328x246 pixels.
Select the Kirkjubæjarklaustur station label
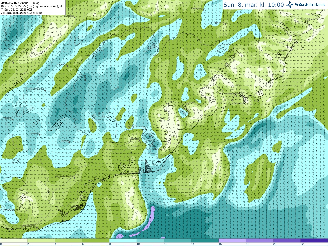(x=64, y=177)
